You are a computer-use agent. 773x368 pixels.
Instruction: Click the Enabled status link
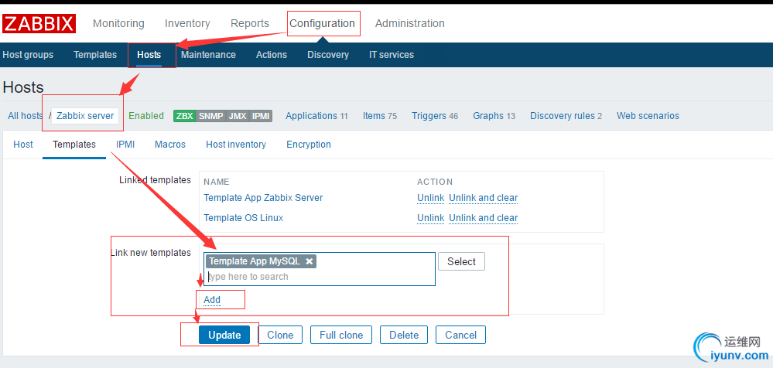(x=146, y=116)
